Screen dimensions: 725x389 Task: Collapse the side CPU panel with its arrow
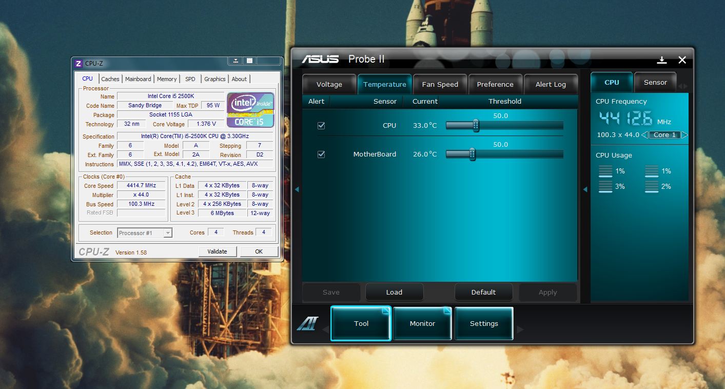point(585,189)
